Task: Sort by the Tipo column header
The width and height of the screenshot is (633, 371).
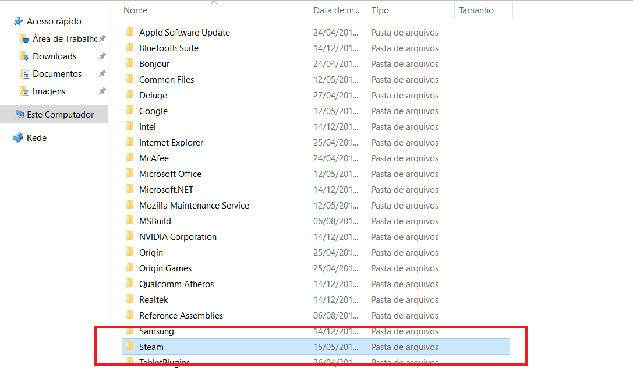Action: tap(380, 10)
